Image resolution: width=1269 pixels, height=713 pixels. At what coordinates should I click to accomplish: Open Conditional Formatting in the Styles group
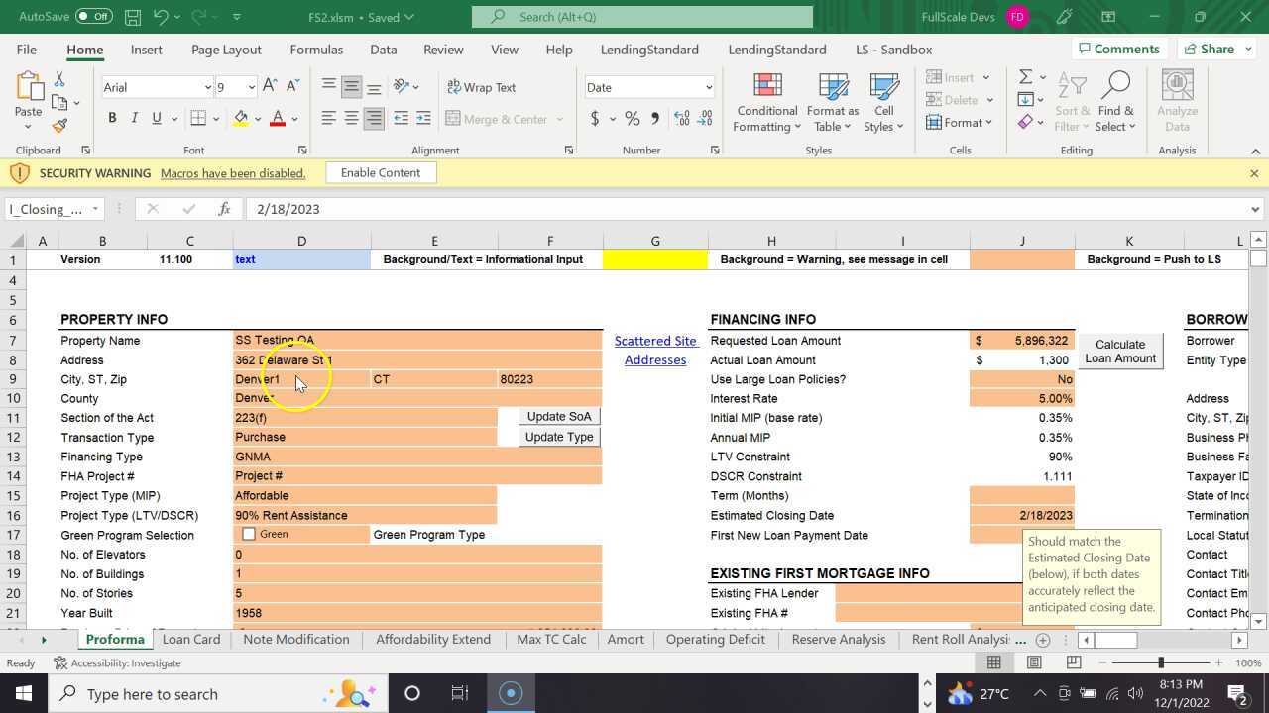click(766, 103)
